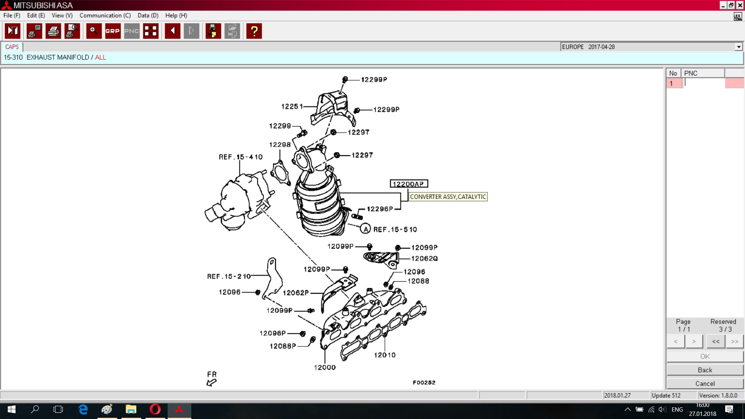Click the exit door toolbar icon

(12, 31)
